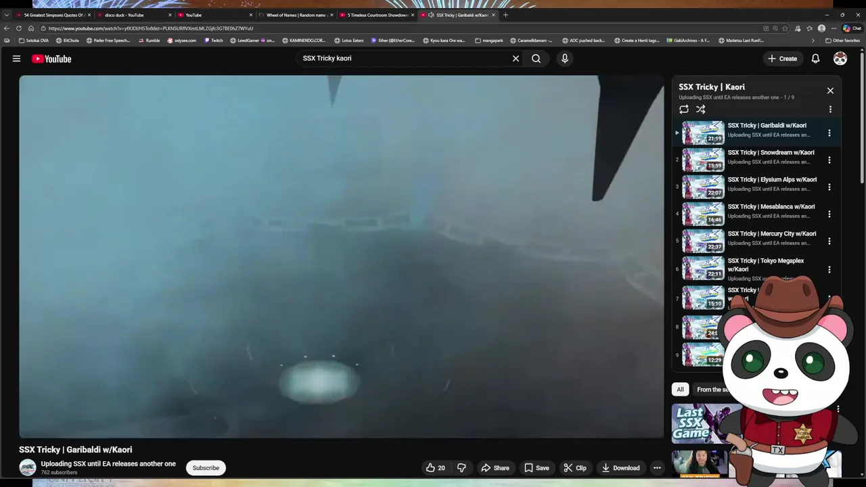
Task: Expand the bookmarks bar overflow chevron
Action: pos(813,41)
